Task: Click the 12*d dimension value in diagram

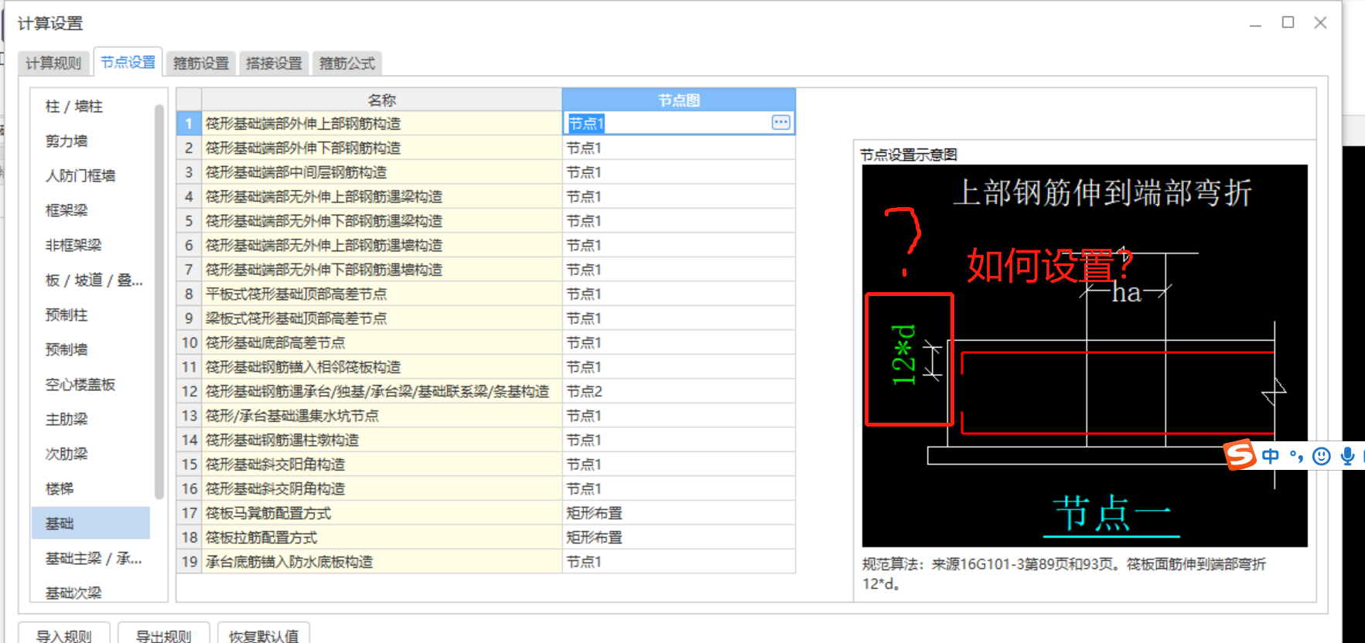Action: point(903,355)
